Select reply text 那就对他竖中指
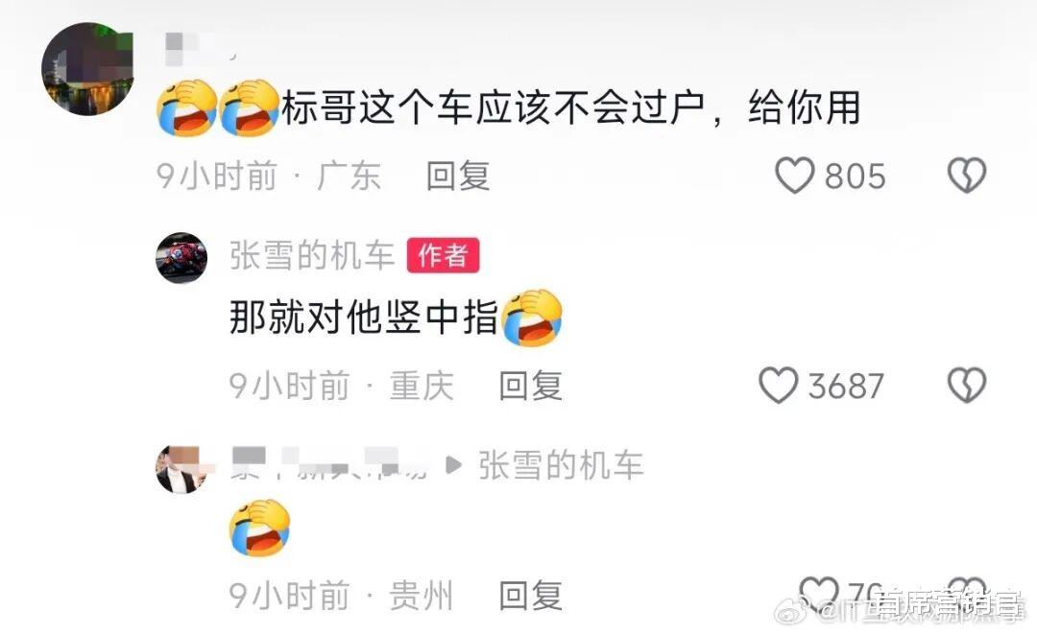The height and width of the screenshot is (635, 1037). click(364, 317)
